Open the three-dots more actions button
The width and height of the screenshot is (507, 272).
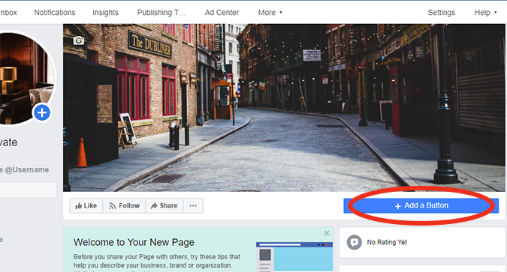click(193, 205)
